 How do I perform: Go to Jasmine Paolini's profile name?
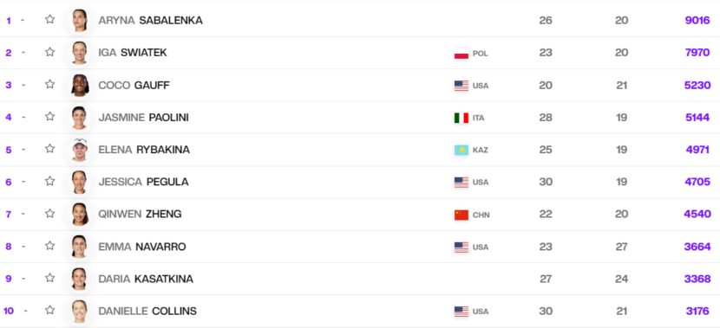click(143, 118)
